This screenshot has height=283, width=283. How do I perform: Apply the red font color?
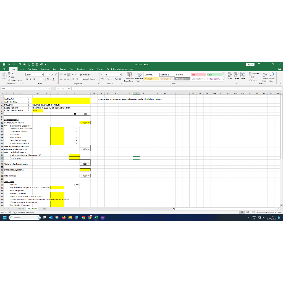click(53, 79)
